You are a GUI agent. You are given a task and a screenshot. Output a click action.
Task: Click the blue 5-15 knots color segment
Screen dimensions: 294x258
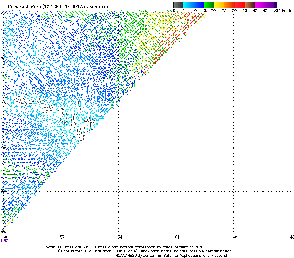tap(193, 5)
